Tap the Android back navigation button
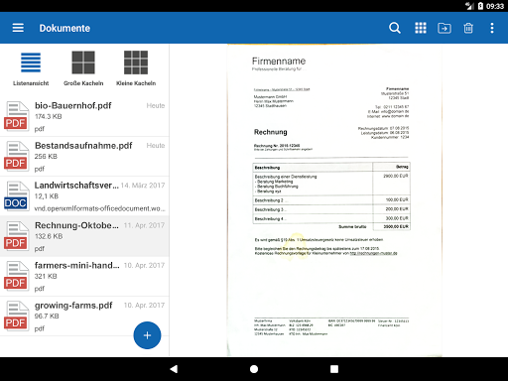The height and width of the screenshot is (381, 508). (x=174, y=369)
